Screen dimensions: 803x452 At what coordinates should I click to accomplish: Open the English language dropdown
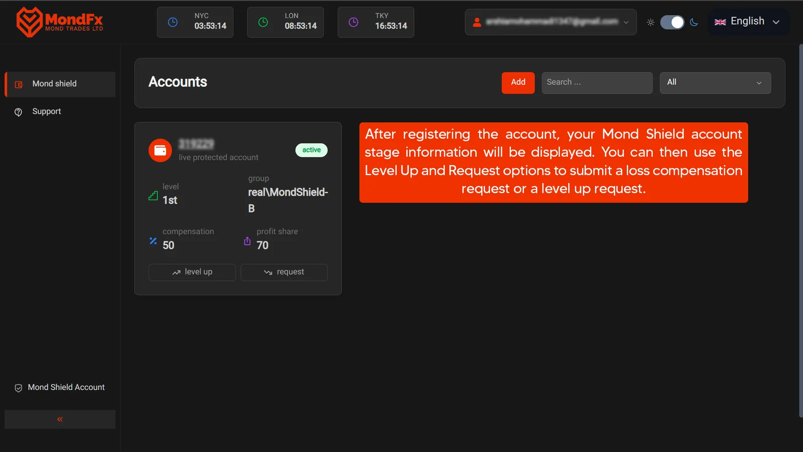coord(748,22)
